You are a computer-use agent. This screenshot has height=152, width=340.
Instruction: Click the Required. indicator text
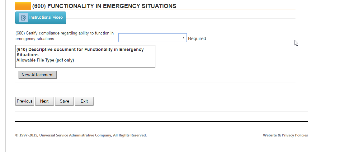click(x=197, y=39)
